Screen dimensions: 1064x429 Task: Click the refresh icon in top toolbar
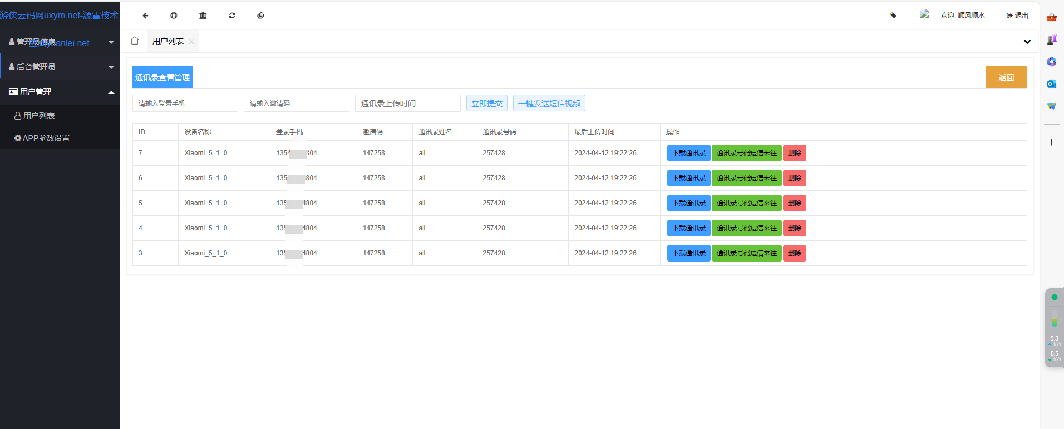[232, 16]
